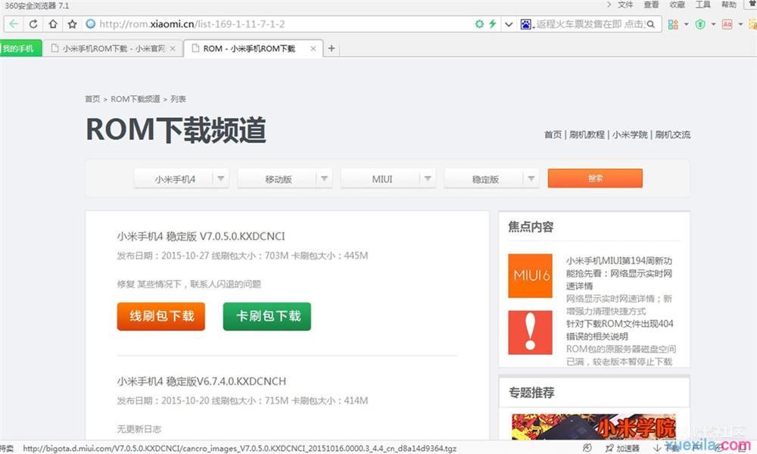Image resolution: width=757 pixels, height=454 pixels.
Task: Open the 移动版 carrier dropdown
Action: pyautogui.click(x=285, y=179)
